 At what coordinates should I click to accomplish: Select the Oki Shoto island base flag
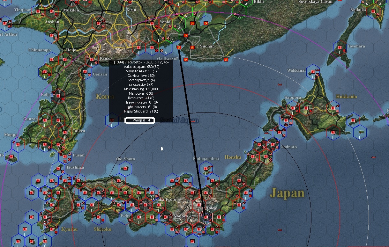[126, 168]
